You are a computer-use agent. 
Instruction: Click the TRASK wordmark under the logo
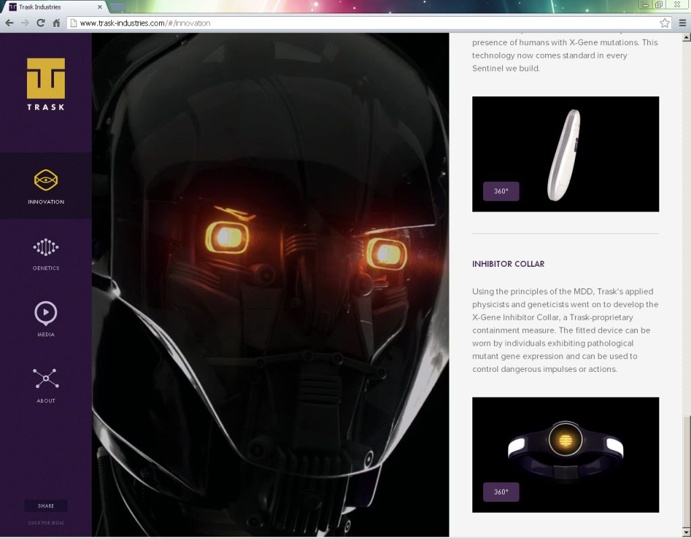[x=46, y=107]
